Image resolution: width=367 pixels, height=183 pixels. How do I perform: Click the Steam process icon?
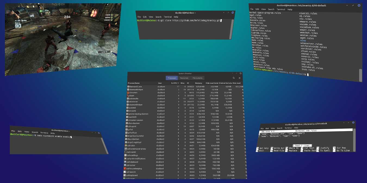pos(128,95)
